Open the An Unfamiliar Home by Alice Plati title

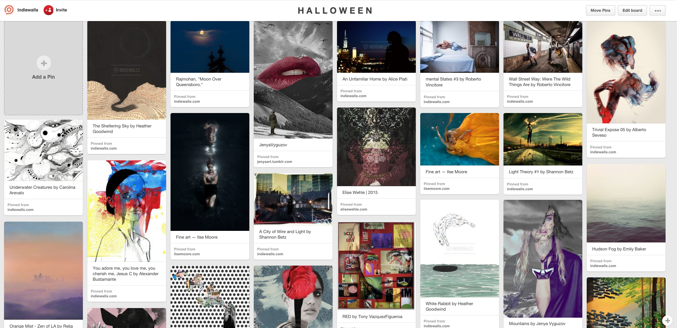(x=375, y=79)
